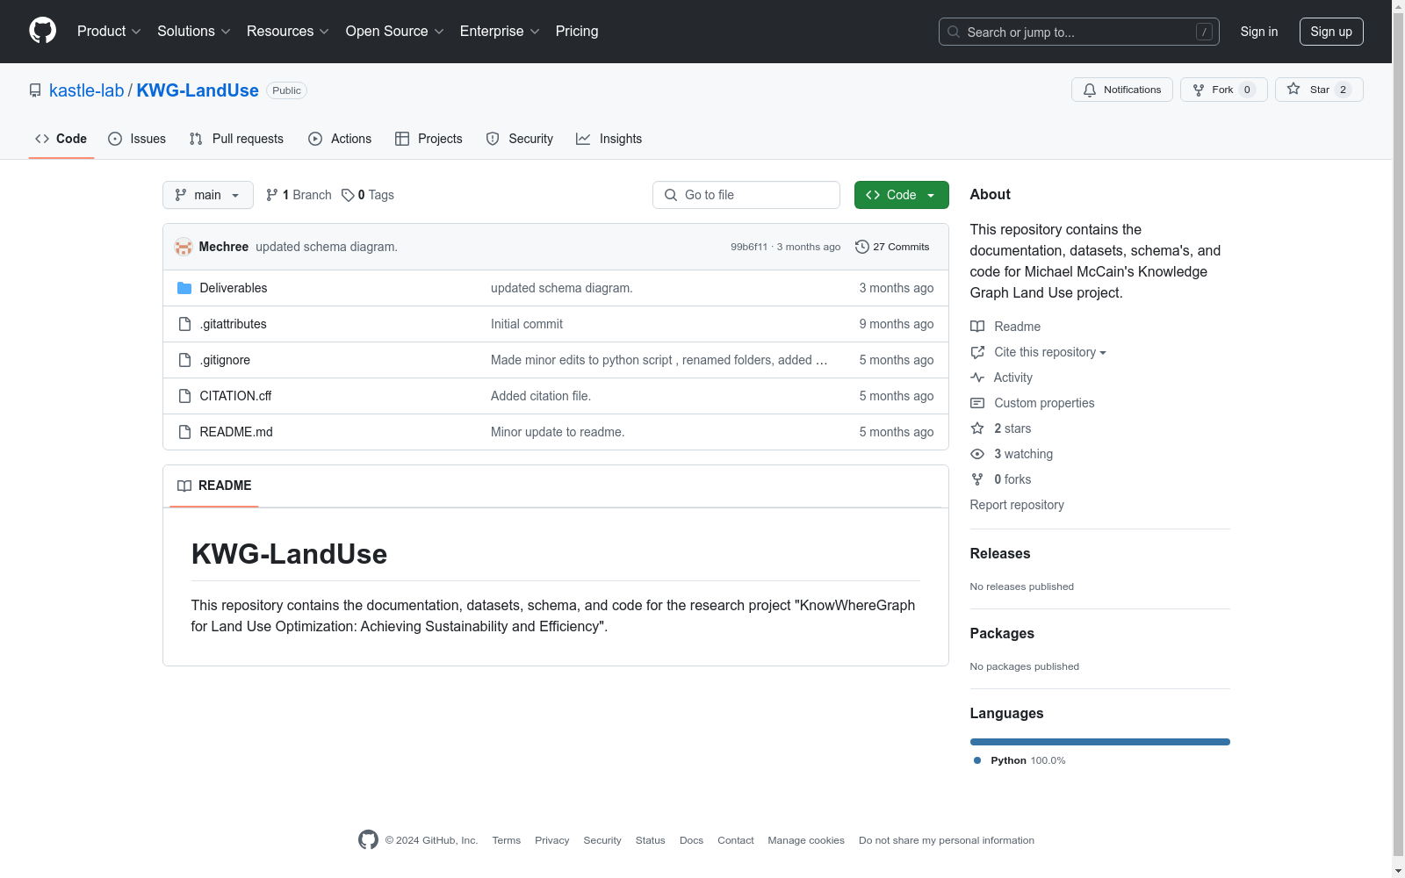Open the Pricing link

[577, 32]
